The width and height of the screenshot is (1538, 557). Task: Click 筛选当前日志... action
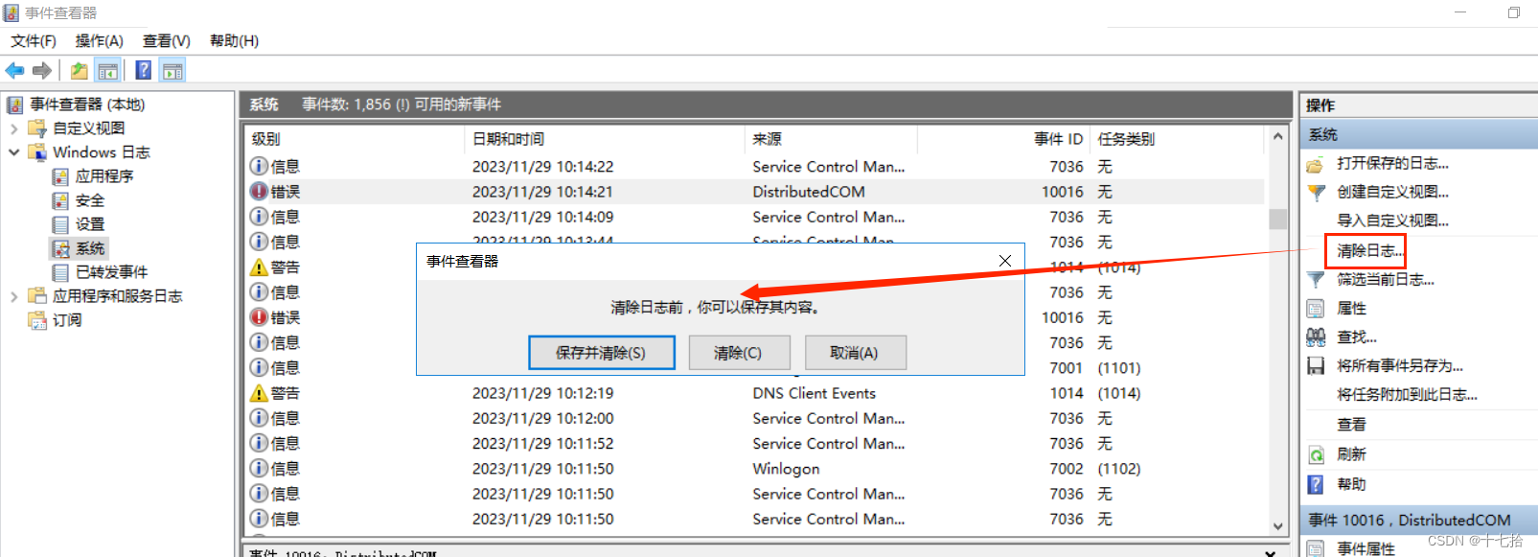point(1386,280)
